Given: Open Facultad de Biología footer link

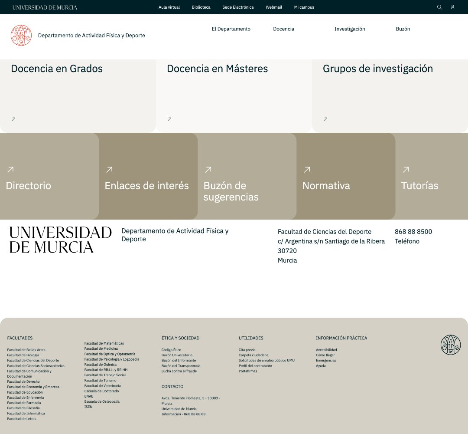Looking at the screenshot, I should (x=23, y=355).
